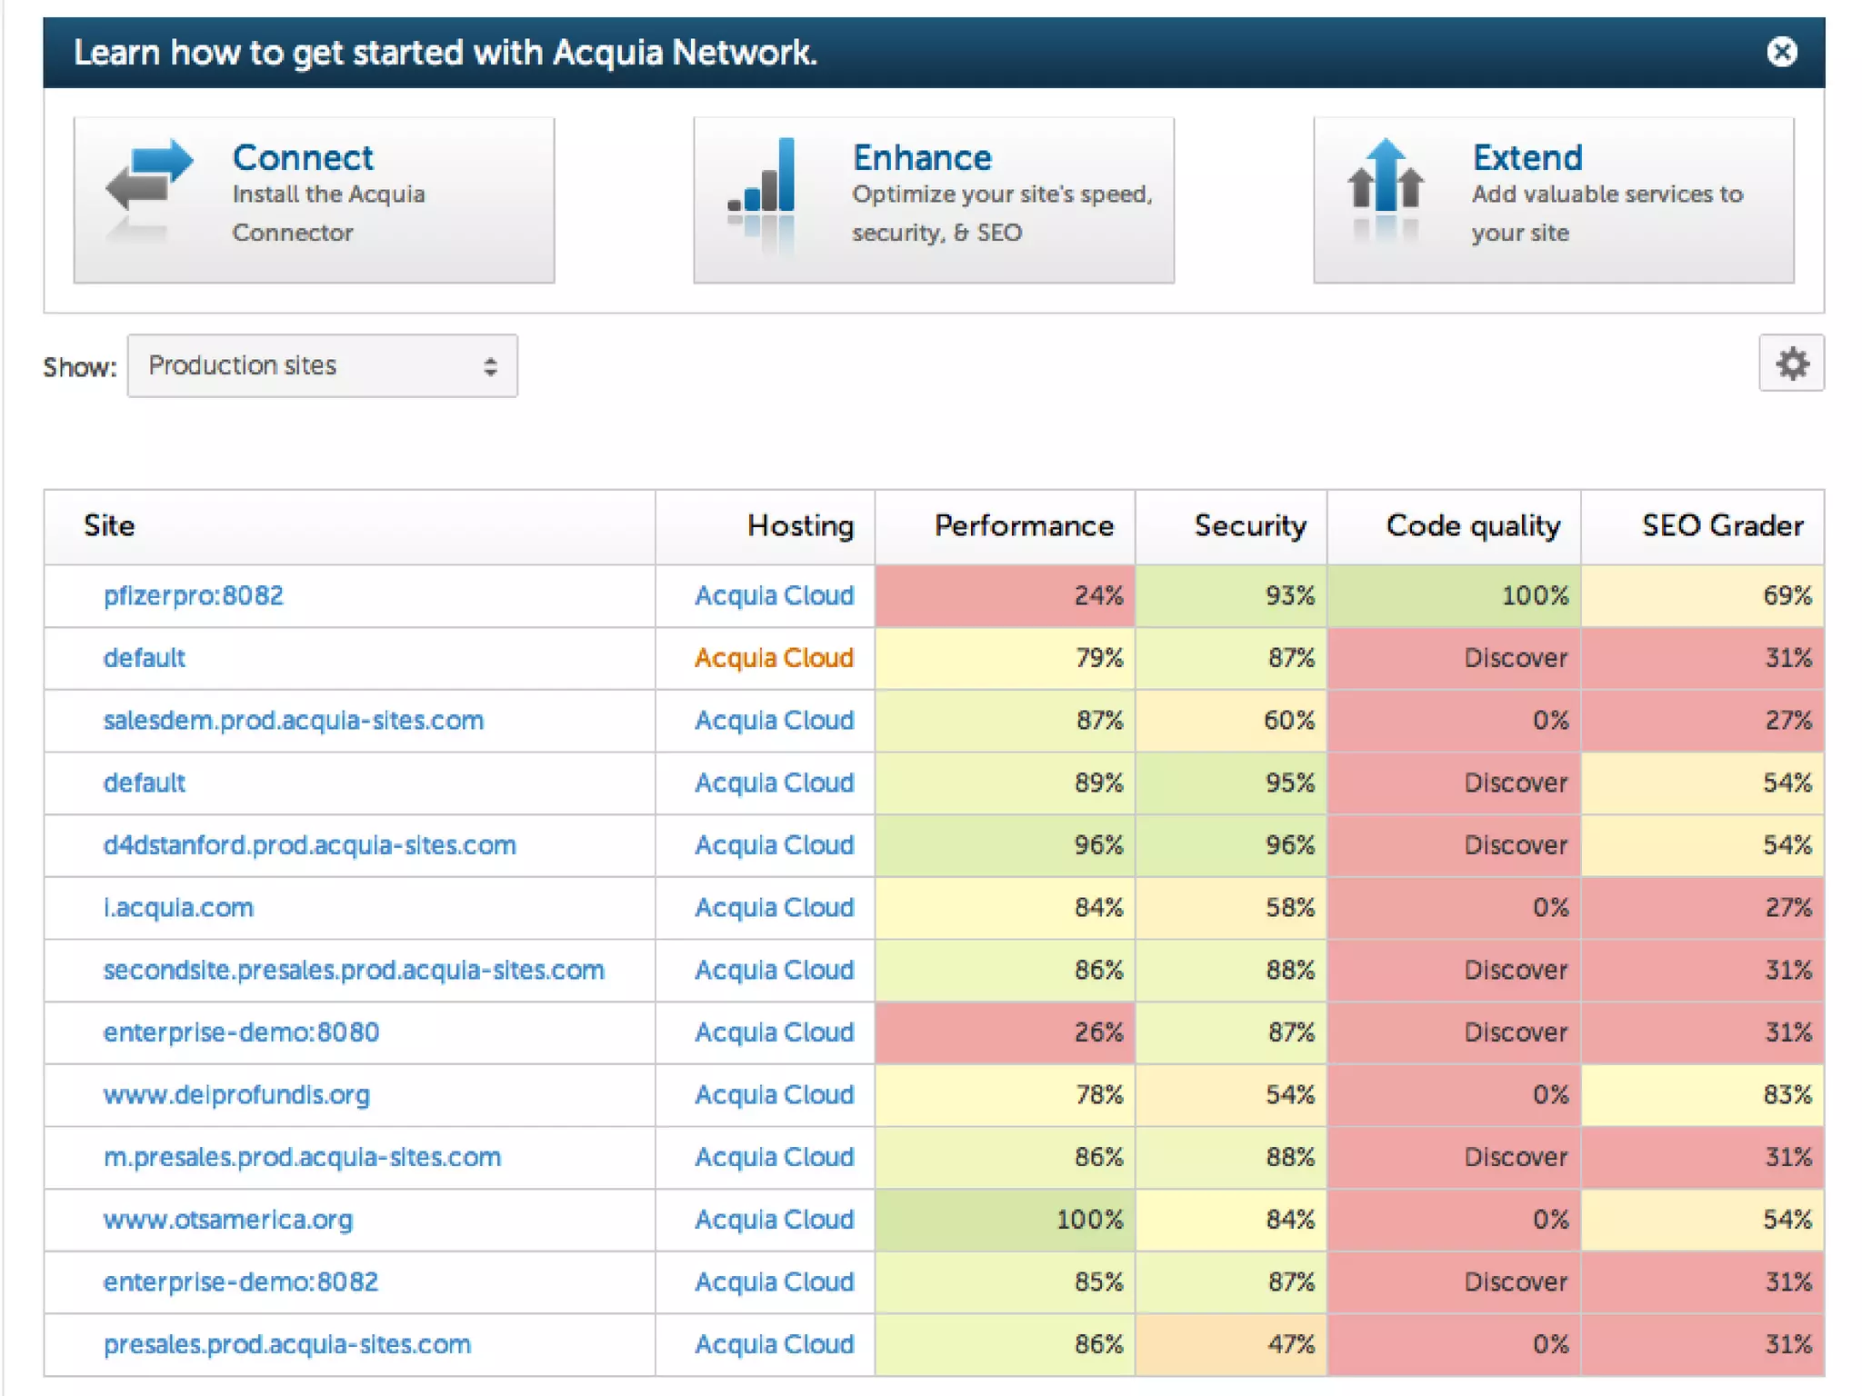Open the Production sites dropdown

pyautogui.click(x=323, y=366)
